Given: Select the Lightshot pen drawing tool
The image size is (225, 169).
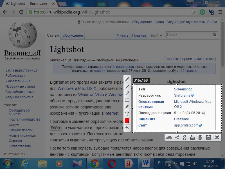Looking at the screenshot, I should [127, 80].
